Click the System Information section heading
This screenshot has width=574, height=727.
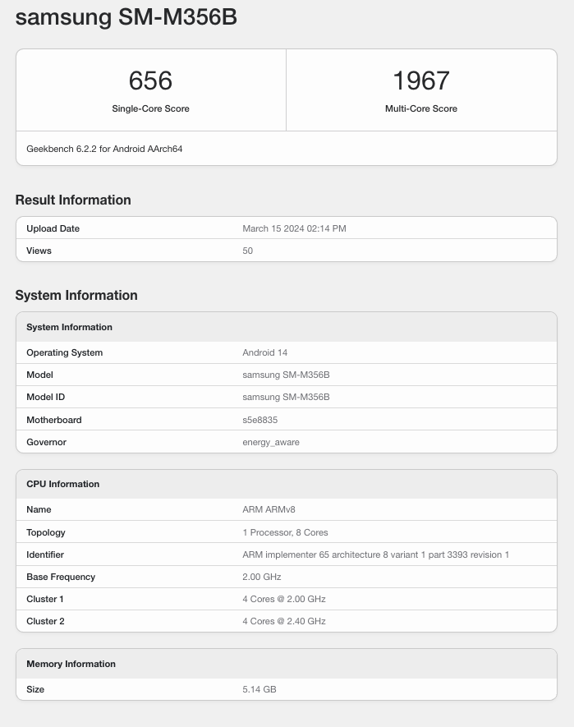tap(76, 295)
